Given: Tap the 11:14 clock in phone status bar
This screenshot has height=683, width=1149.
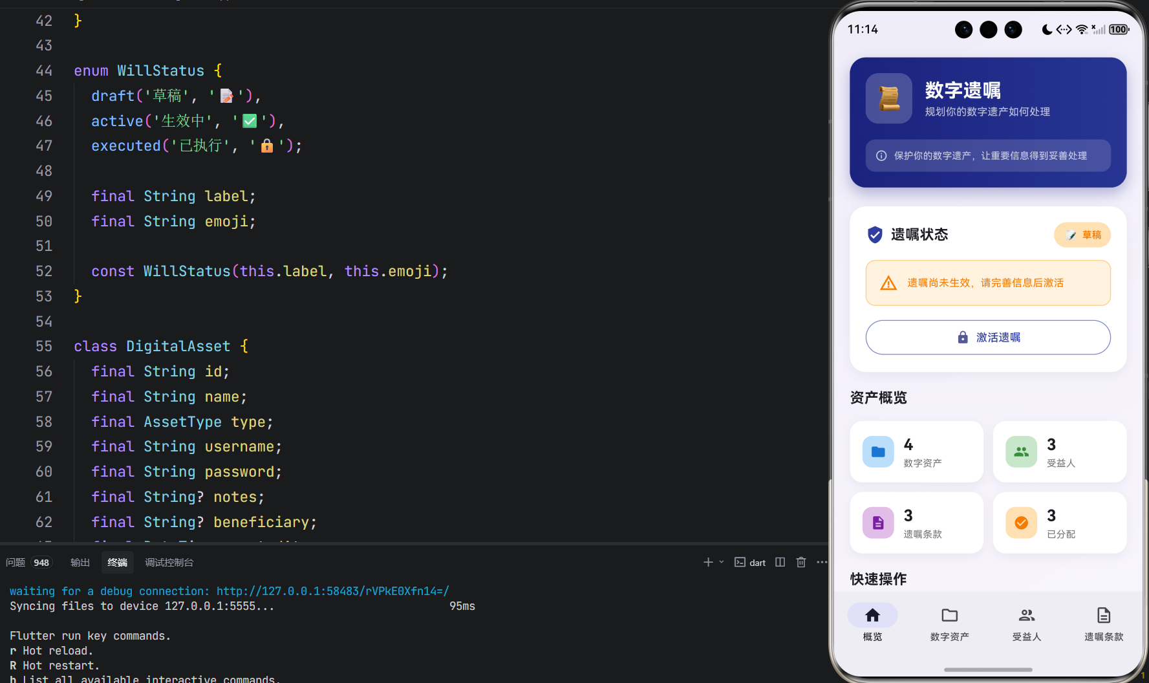Looking at the screenshot, I should pos(863,30).
